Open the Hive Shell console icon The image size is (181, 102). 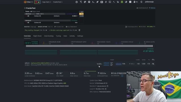point(110,2)
